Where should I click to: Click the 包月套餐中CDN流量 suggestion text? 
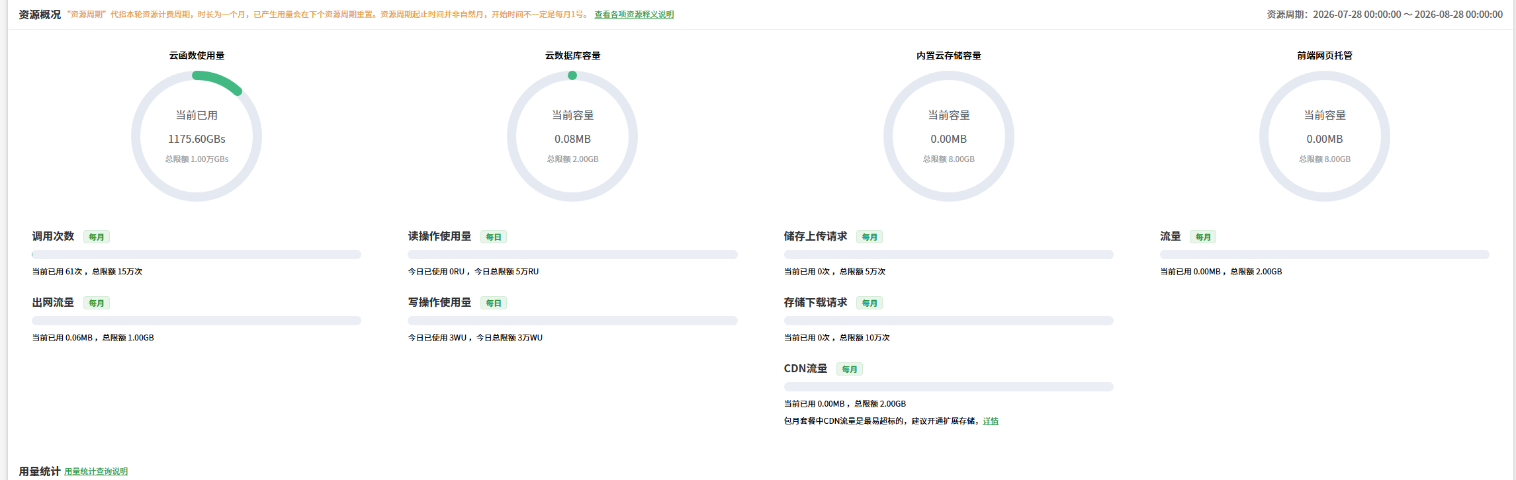pos(882,421)
